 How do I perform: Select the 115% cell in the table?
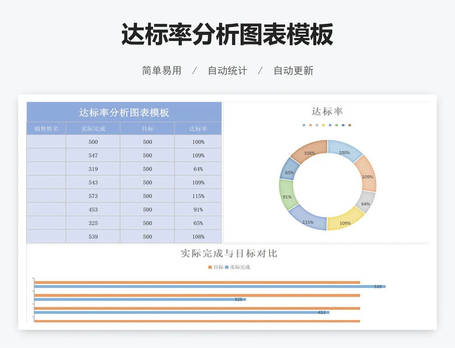coord(197,196)
